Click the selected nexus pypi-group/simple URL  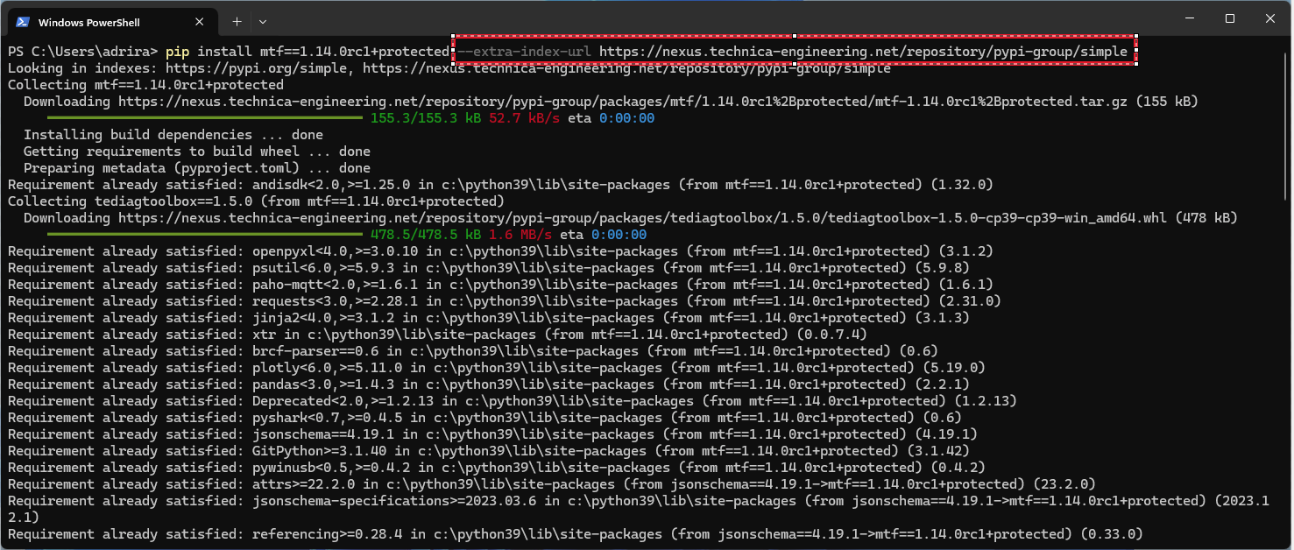click(x=863, y=52)
